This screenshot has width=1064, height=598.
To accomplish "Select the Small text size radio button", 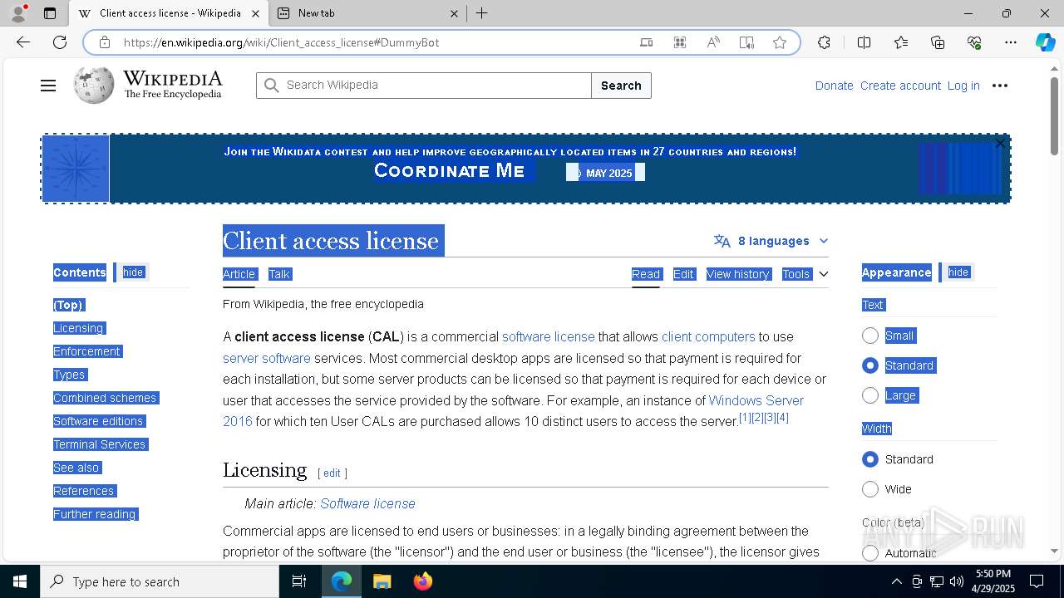I will coord(870,336).
